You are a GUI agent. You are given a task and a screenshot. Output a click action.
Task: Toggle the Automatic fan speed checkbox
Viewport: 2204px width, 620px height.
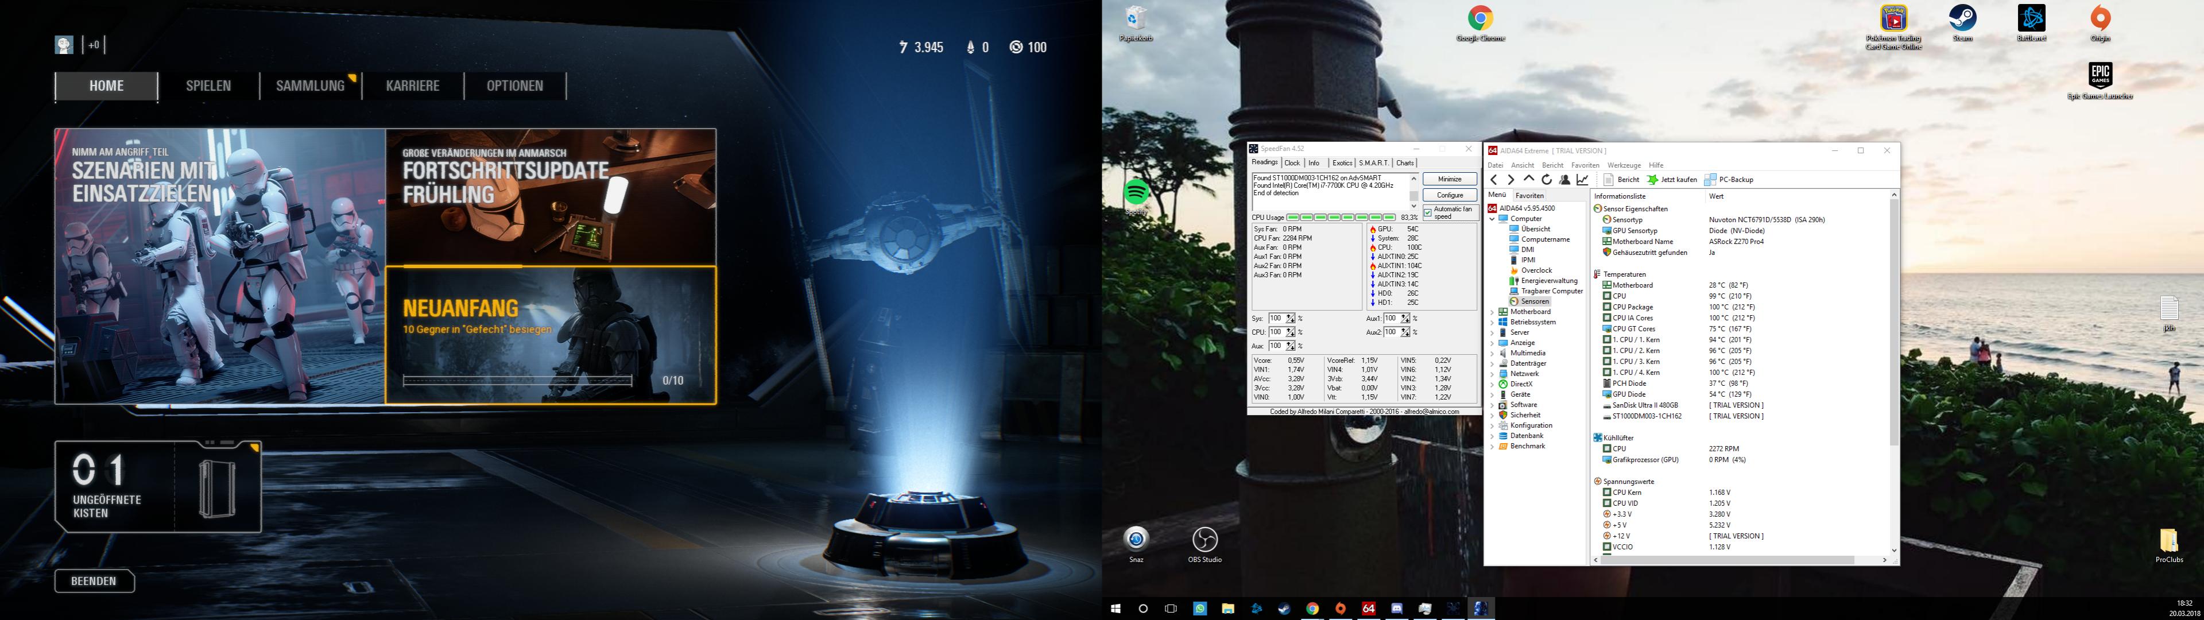click(x=1428, y=213)
